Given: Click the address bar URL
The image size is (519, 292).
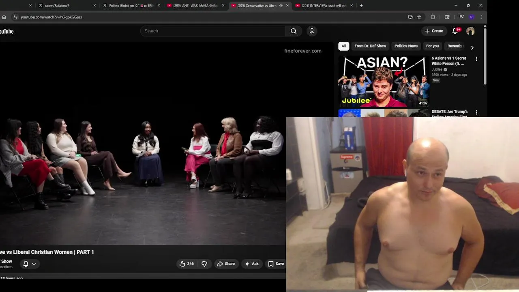Looking at the screenshot, I should (51, 17).
